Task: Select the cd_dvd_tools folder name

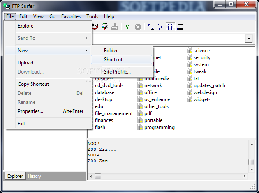Action: point(109,85)
